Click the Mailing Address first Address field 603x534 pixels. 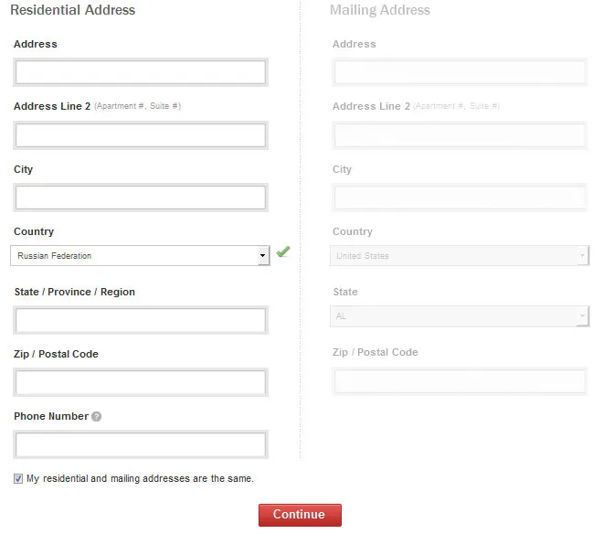tap(460, 72)
